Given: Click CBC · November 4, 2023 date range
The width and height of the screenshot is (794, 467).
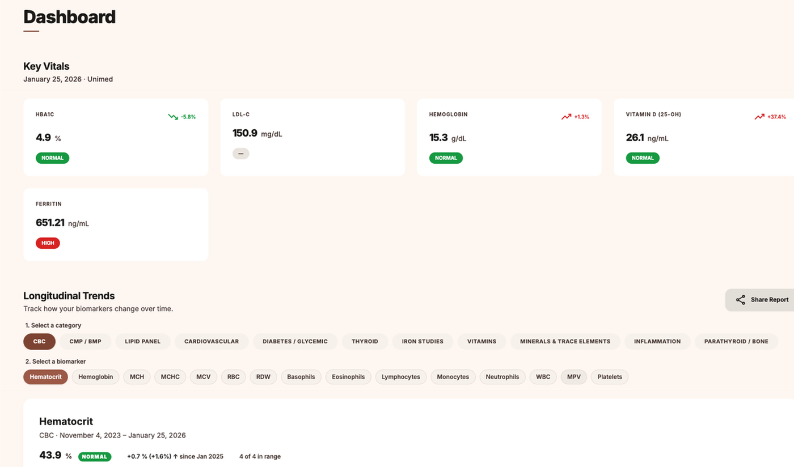Looking at the screenshot, I should [x=112, y=435].
